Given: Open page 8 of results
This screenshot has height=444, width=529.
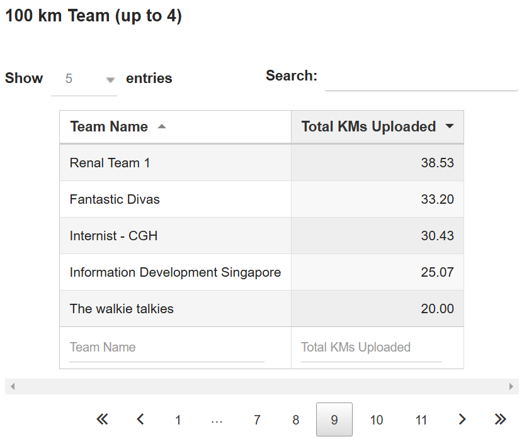Looking at the screenshot, I should coord(296,419).
